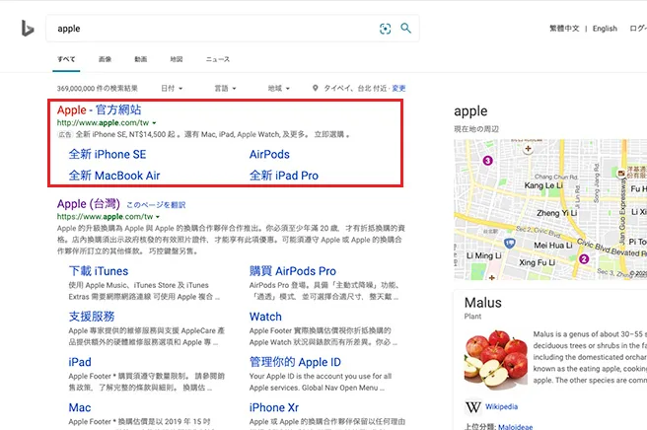Expand arrow next to https://www.apple.com/tw URL

(158, 217)
